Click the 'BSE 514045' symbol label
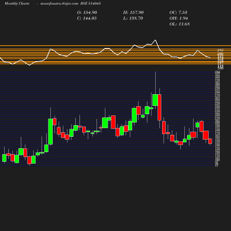The image size is (231, 231). pos(91,3)
